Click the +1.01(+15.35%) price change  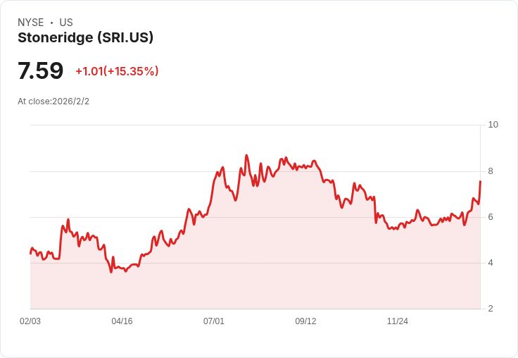[x=117, y=71]
